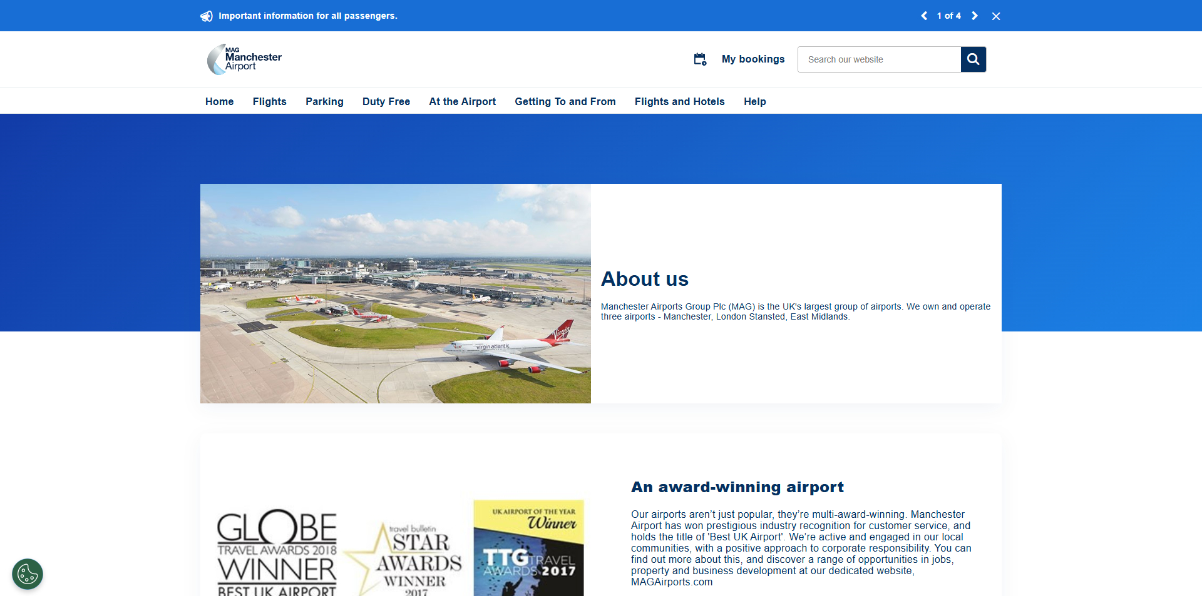Click the TTG Travel Awards 2017 image
Viewport: 1202px width, 596px height.
pyautogui.click(x=529, y=548)
